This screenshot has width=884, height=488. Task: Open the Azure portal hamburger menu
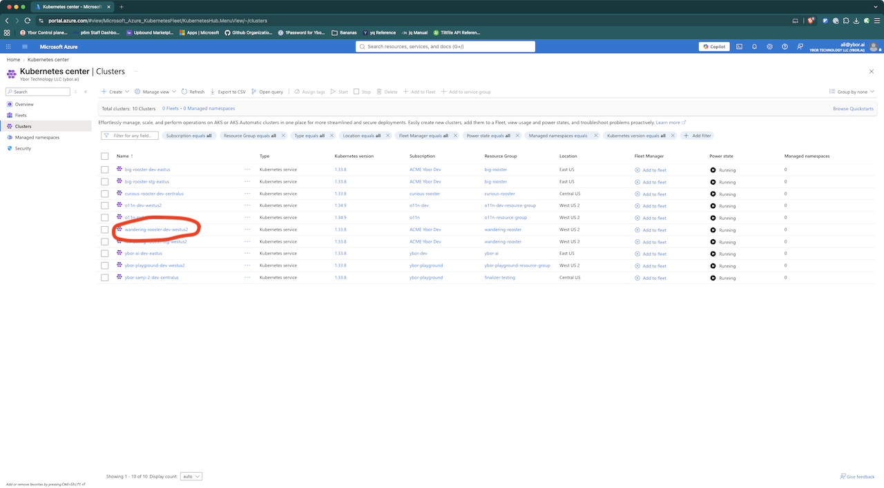coord(25,47)
